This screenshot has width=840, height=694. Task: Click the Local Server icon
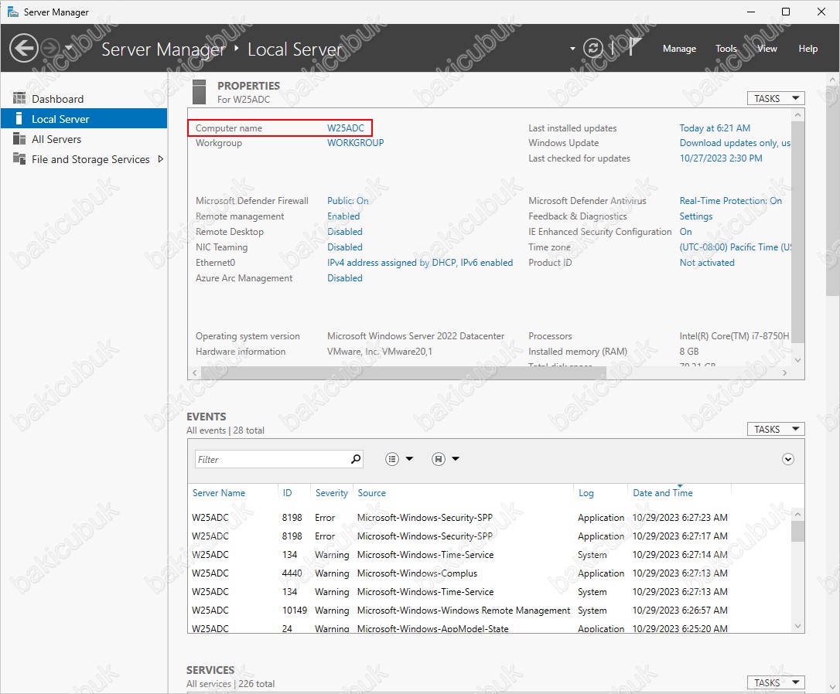coord(19,118)
